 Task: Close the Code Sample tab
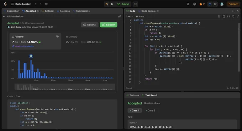[x=158, y=11]
